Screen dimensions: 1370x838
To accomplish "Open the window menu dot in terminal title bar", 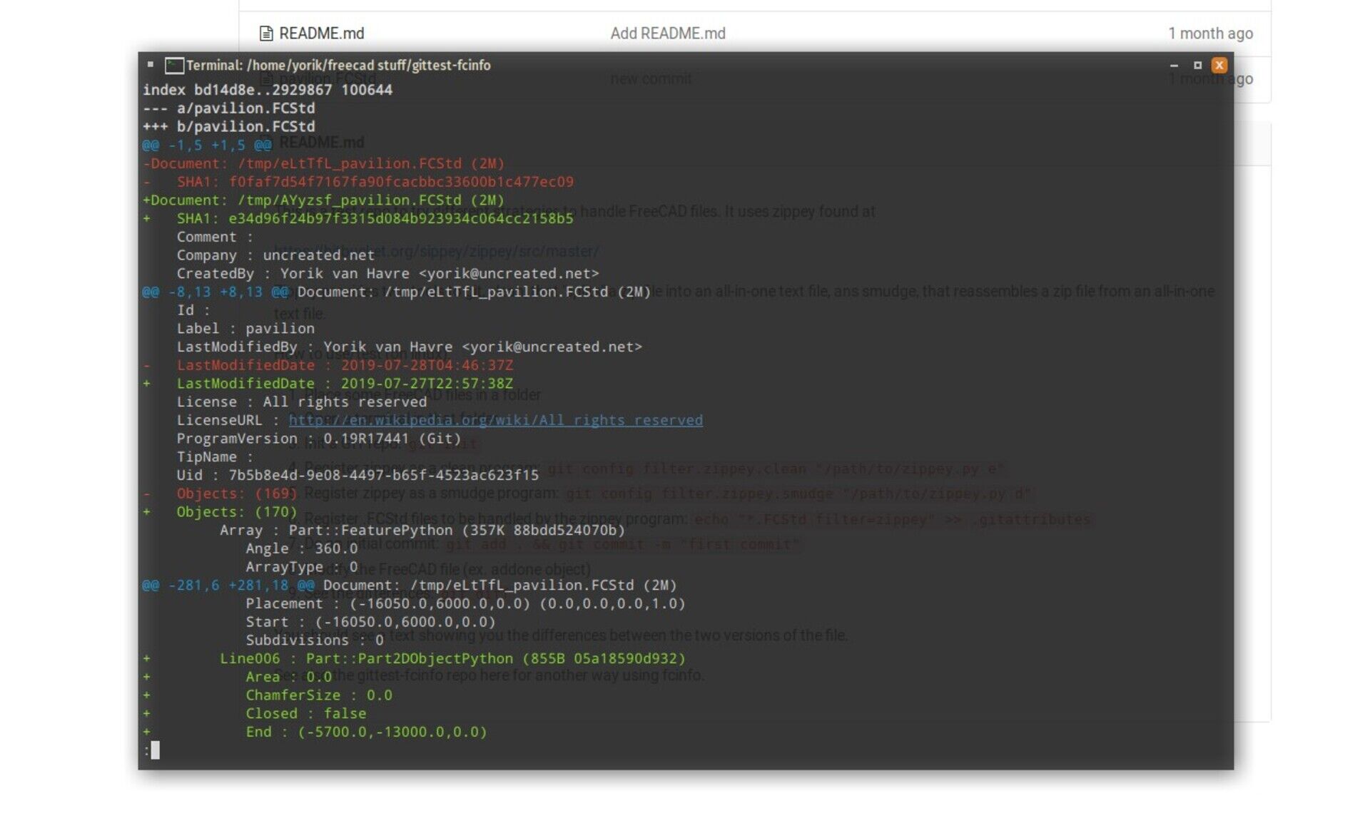I will (151, 64).
